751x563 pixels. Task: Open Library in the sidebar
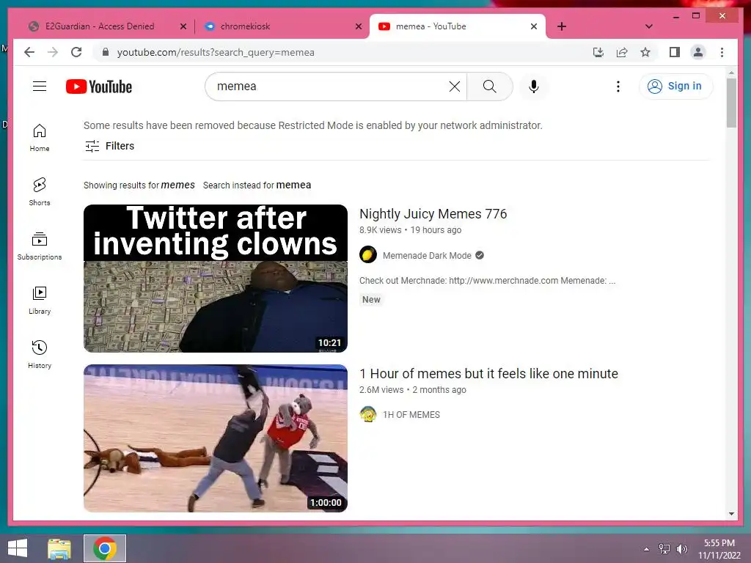point(40,300)
